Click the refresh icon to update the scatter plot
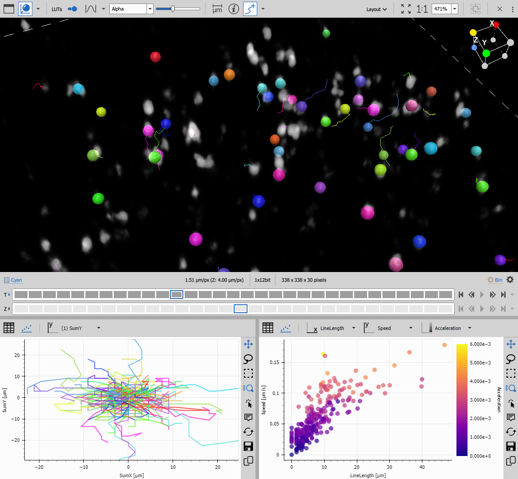This screenshot has width=518, height=479. (510, 432)
